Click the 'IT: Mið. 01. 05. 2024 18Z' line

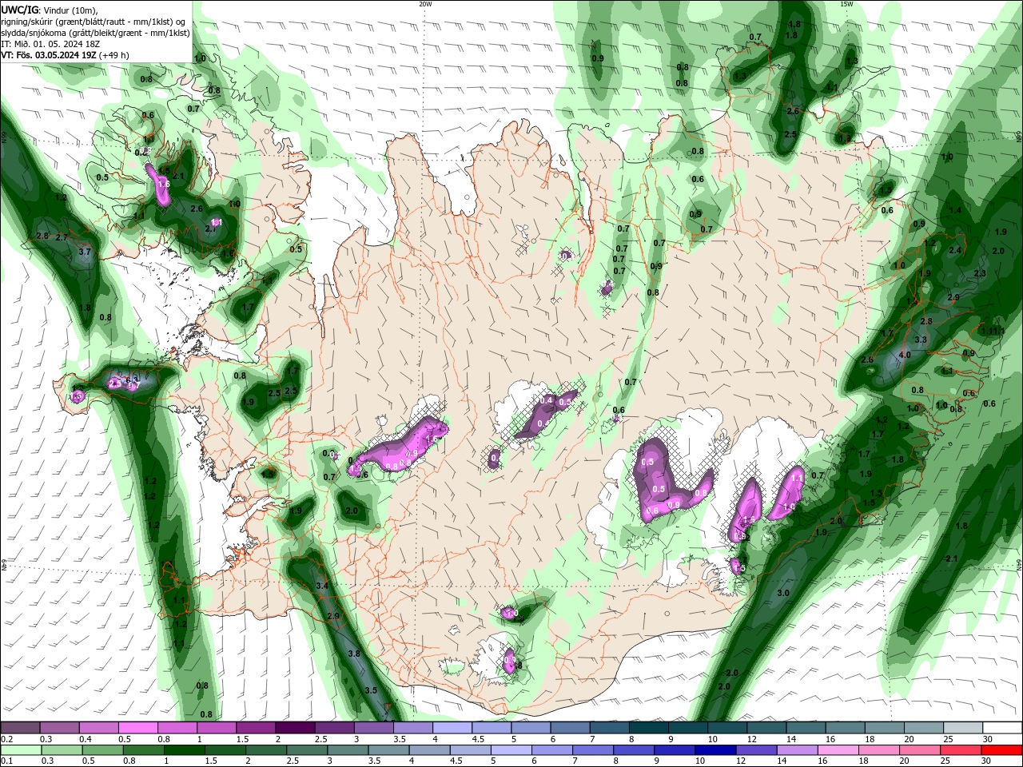coord(51,45)
